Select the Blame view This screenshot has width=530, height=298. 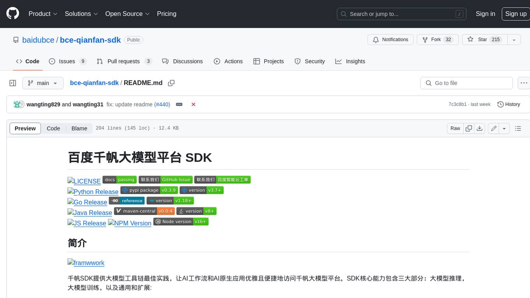pyautogui.click(x=79, y=128)
